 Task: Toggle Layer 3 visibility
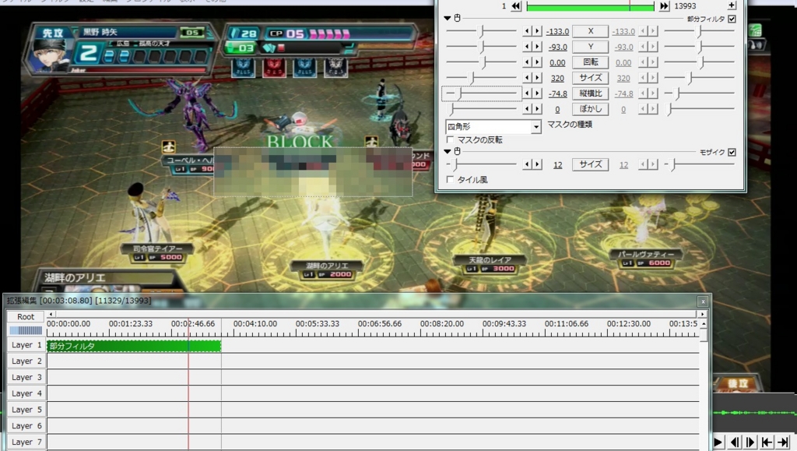[26, 377]
